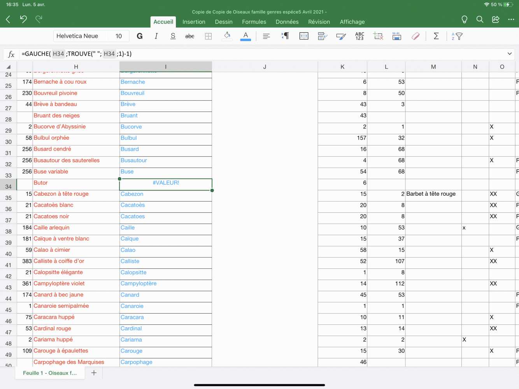Select the cell borders icon
519x389 pixels.
pos(209,36)
